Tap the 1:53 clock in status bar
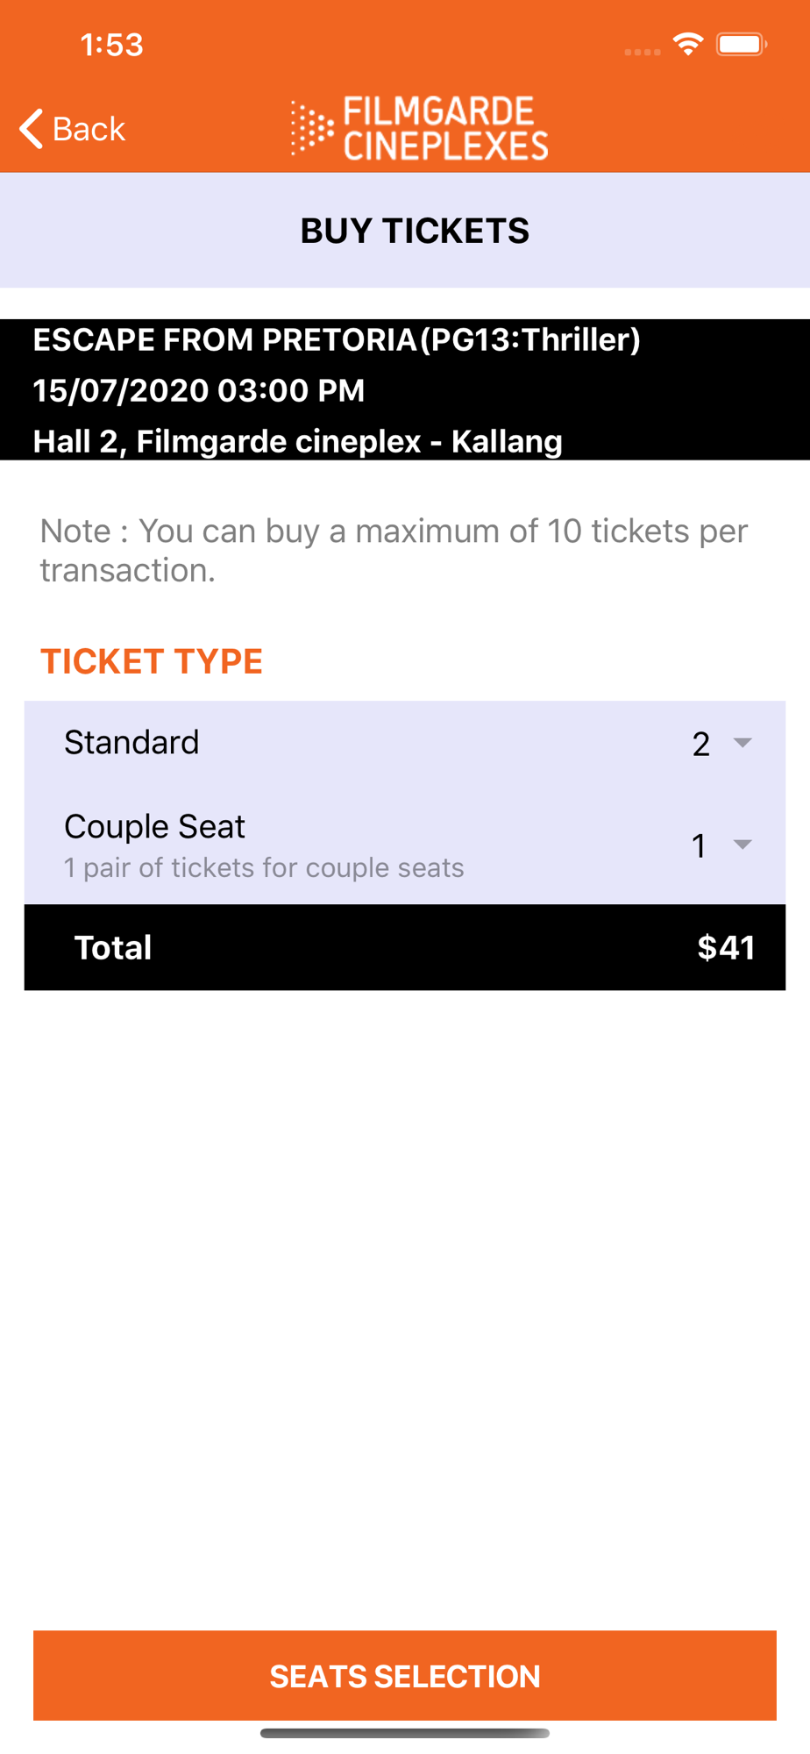 pos(111,45)
